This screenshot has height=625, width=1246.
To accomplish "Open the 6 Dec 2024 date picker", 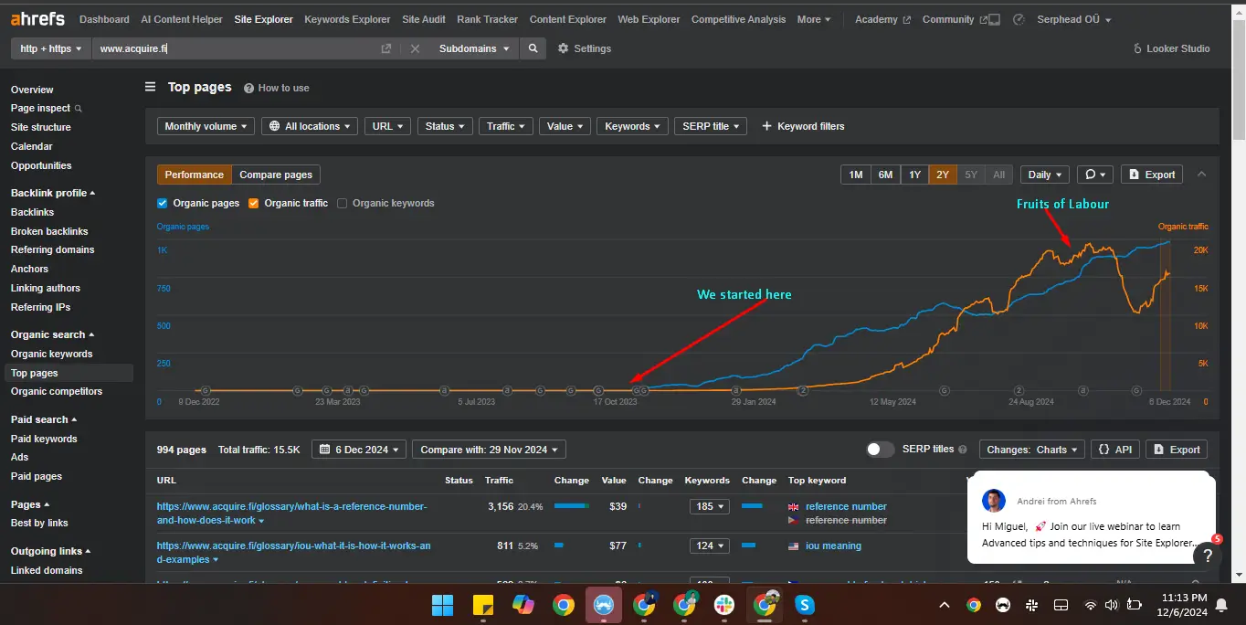I will 361,450.
